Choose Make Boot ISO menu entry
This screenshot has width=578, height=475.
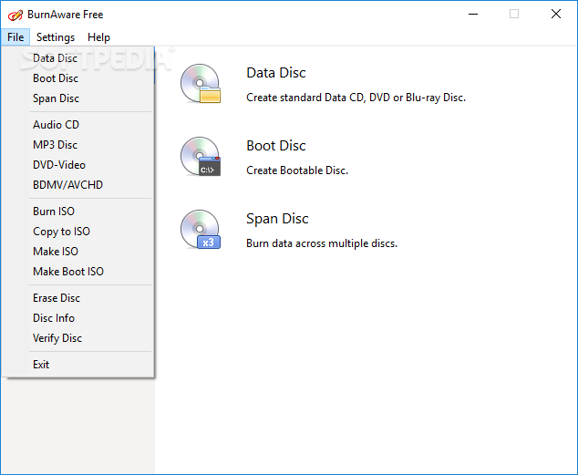pyautogui.click(x=77, y=272)
